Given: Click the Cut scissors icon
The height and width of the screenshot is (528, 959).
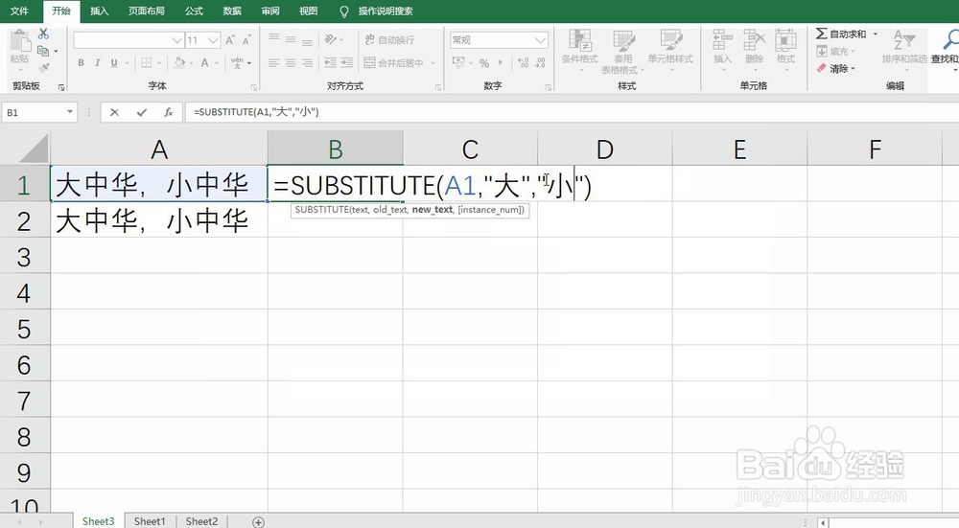Looking at the screenshot, I should click(43, 34).
